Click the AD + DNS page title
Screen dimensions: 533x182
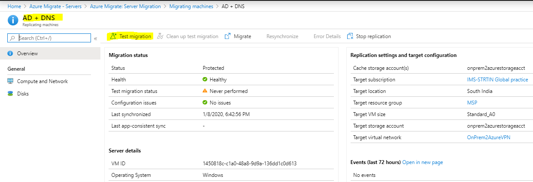click(x=39, y=18)
